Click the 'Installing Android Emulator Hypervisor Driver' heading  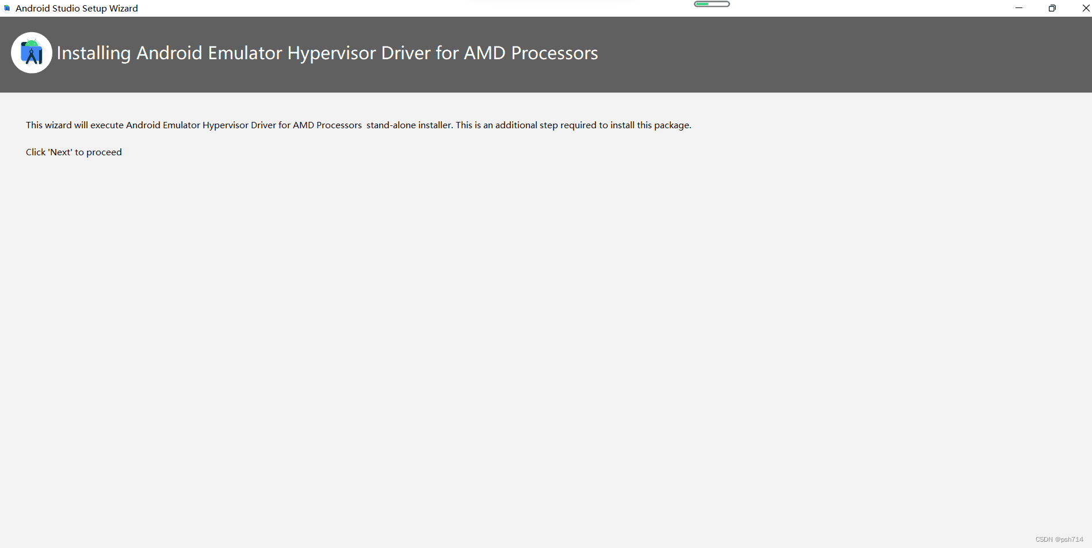pos(327,53)
